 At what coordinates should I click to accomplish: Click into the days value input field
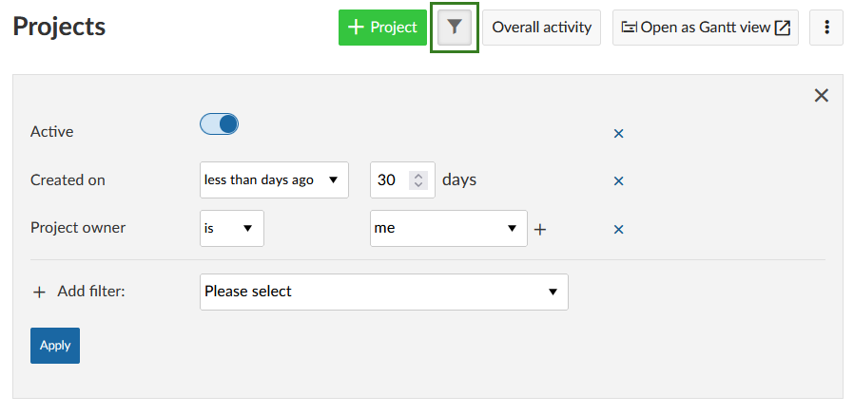pyautogui.click(x=390, y=179)
